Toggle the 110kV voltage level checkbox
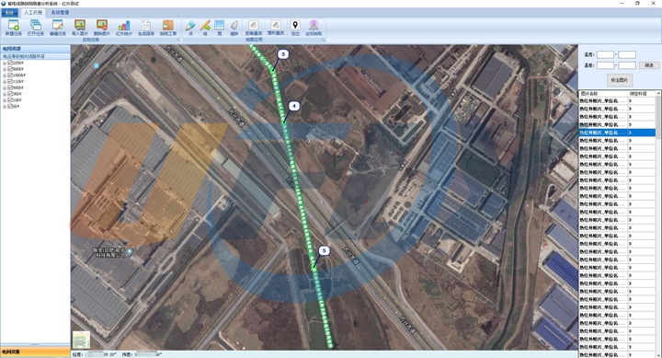Image resolution: width=662 pixels, height=358 pixels. pyautogui.click(x=10, y=81)
